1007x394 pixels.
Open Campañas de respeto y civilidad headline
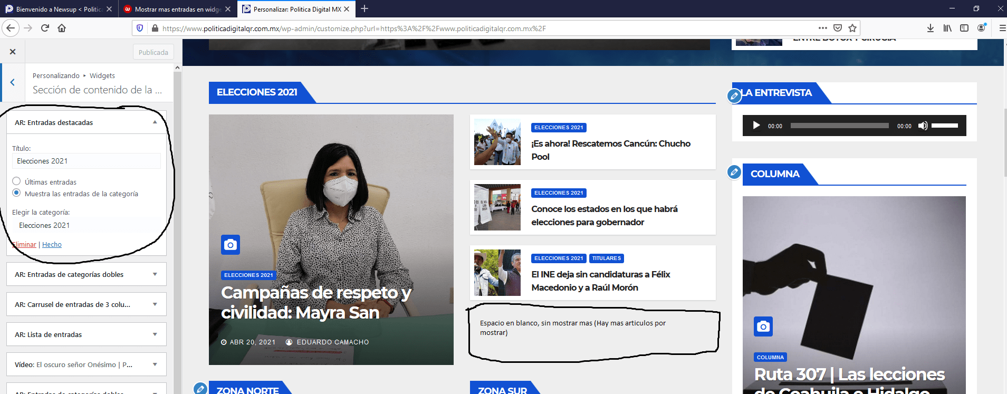pyautogui.click(x=316, y=302)
